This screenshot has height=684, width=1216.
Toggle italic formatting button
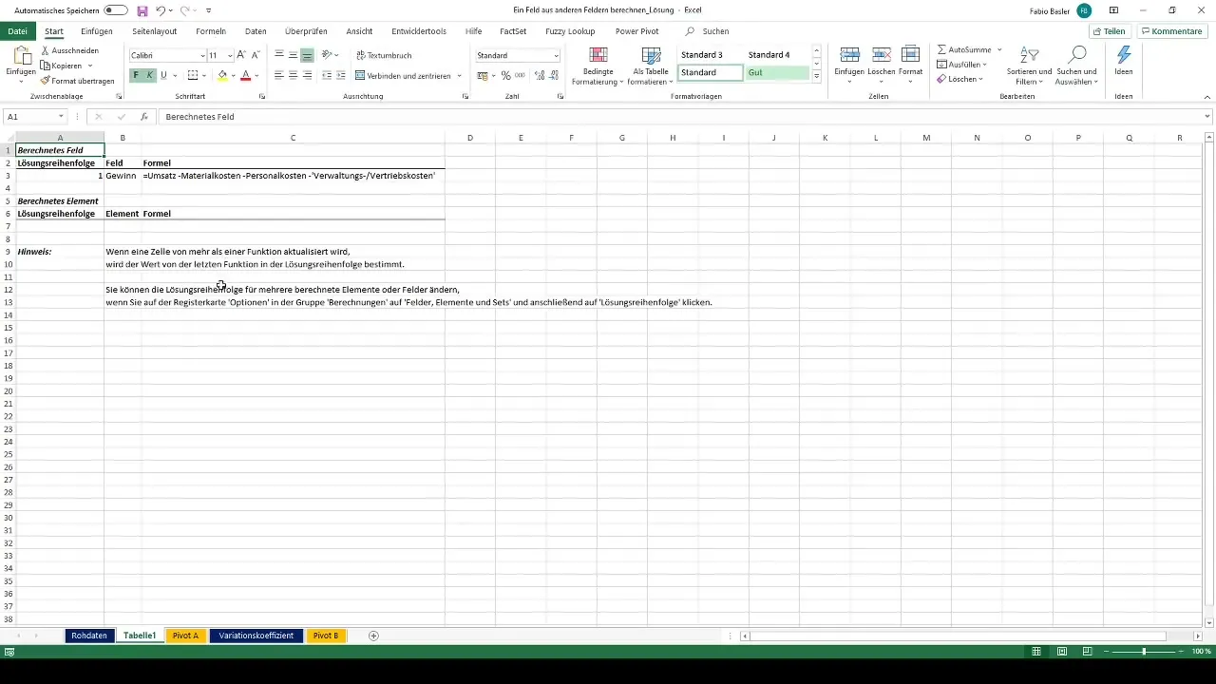(149, 75)
